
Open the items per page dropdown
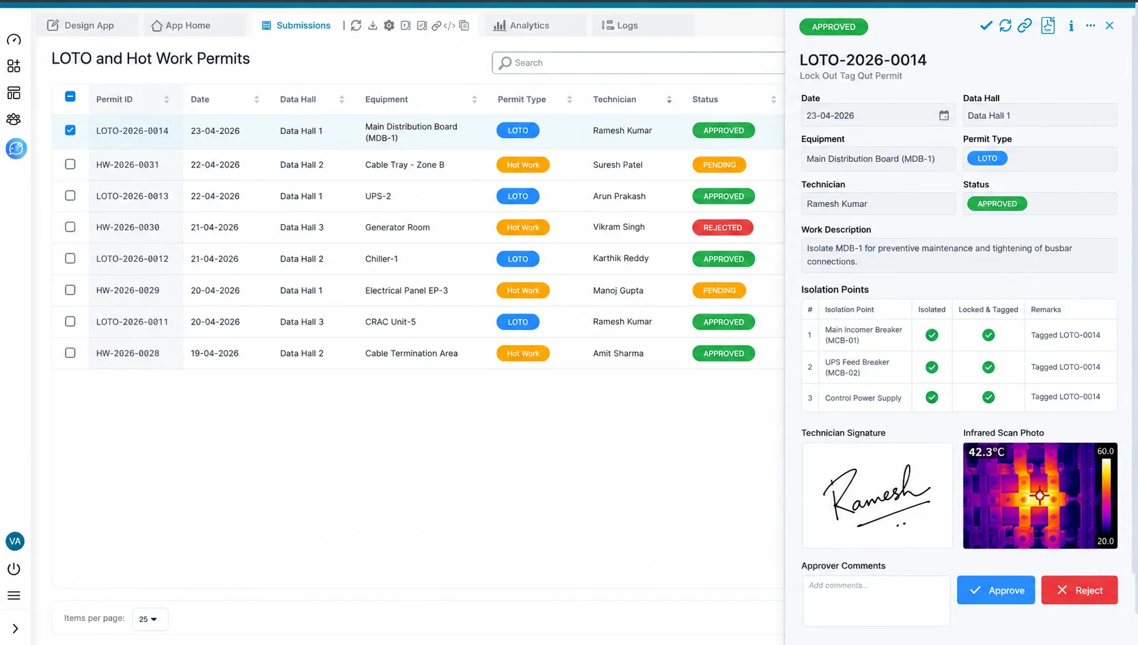149,619
